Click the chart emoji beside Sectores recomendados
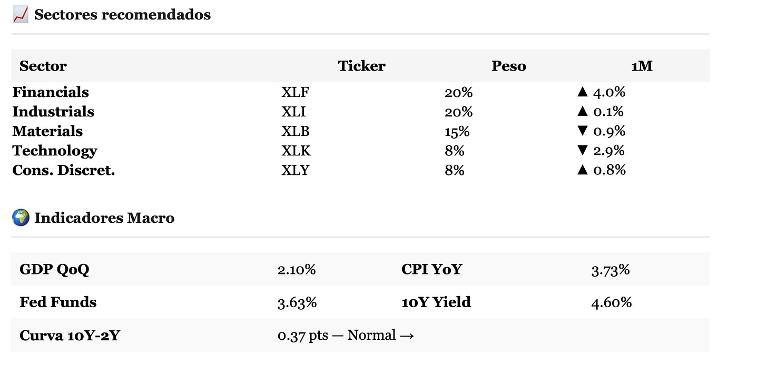This screenshot has width=767, height=383. [21, 15]
